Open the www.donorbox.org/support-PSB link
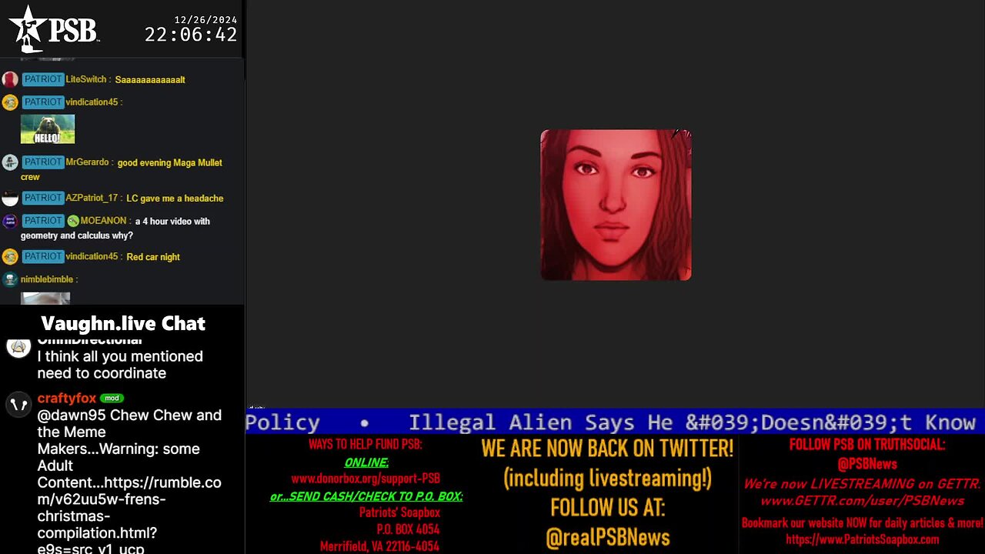The height and width of the screenshot is (554, 985). tap(366, 479)
